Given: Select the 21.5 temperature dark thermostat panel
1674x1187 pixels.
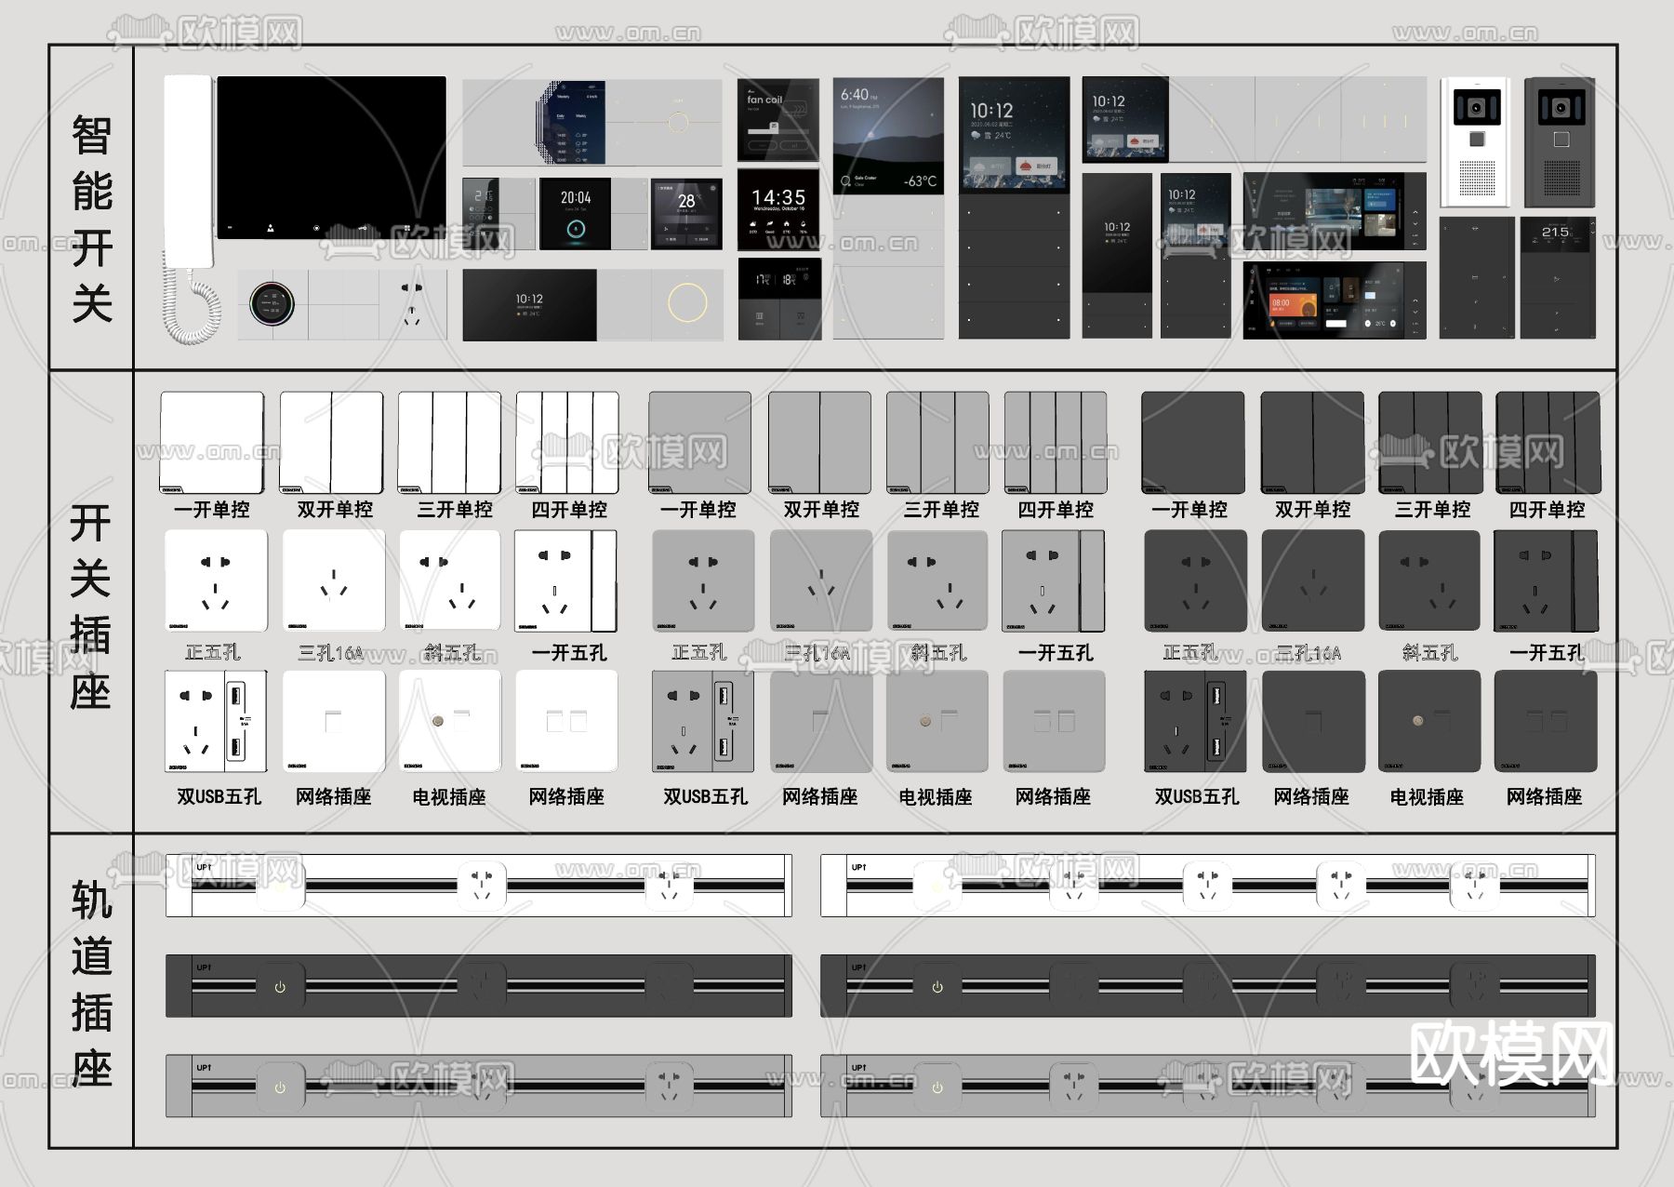Looking at the screenshot, I should click(x=1556, y=277).
